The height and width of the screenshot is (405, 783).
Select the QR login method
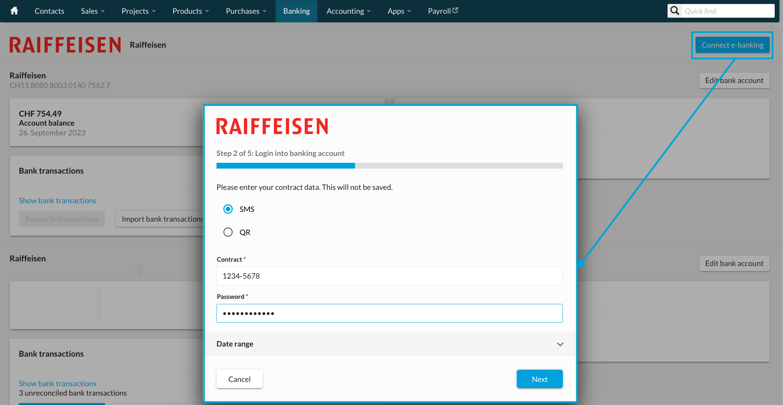(228, 232)
